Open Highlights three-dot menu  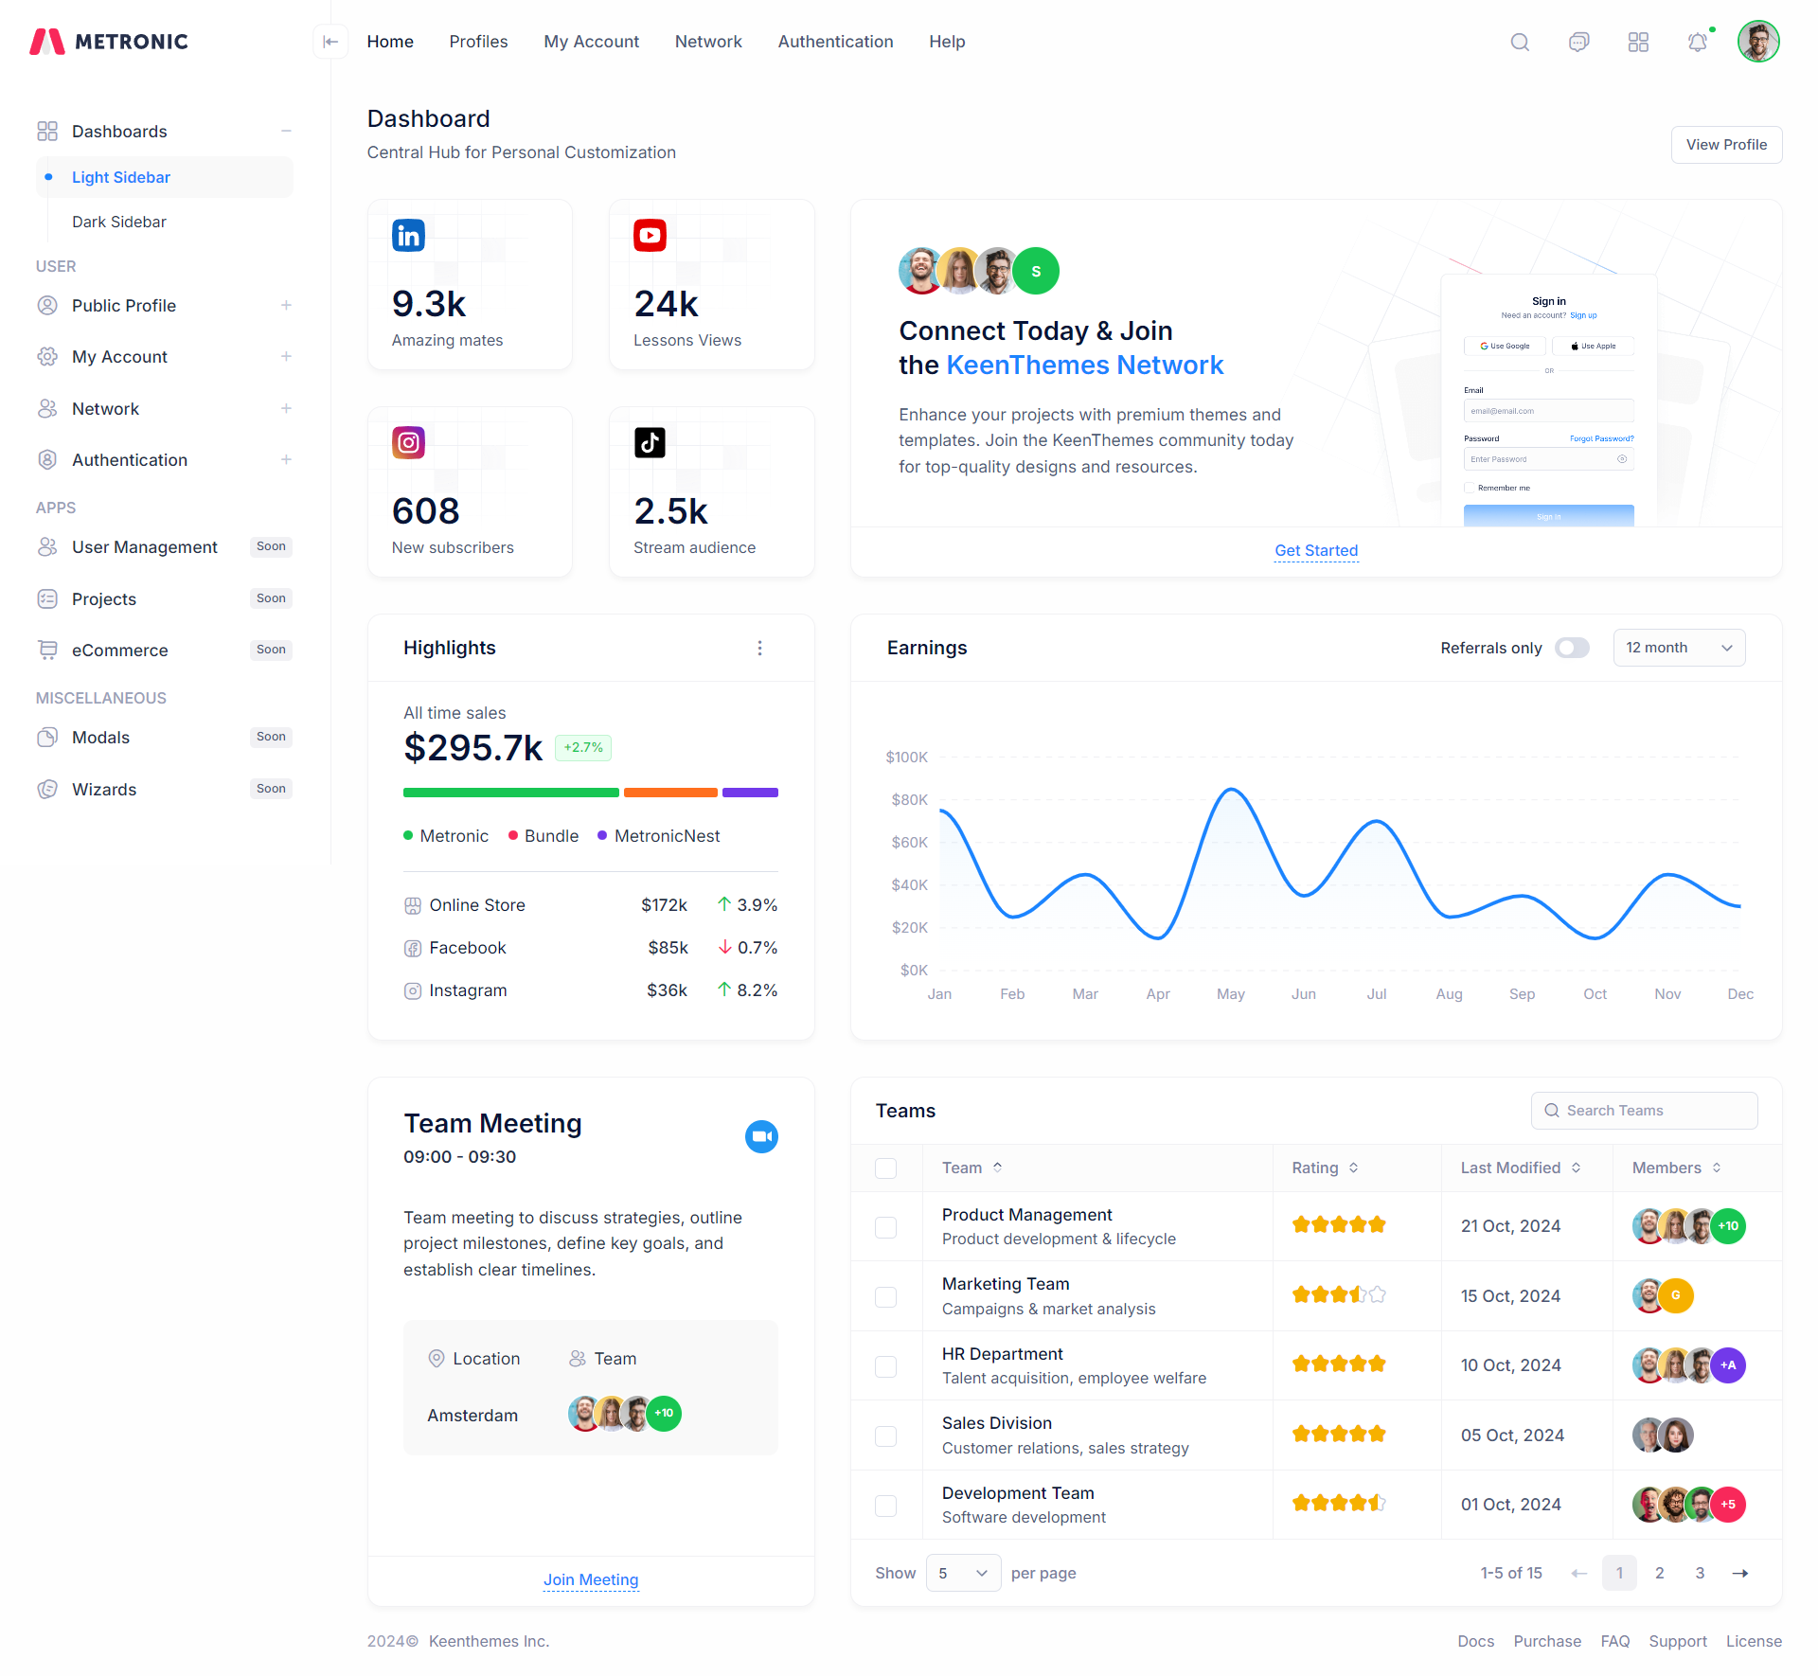759,648
